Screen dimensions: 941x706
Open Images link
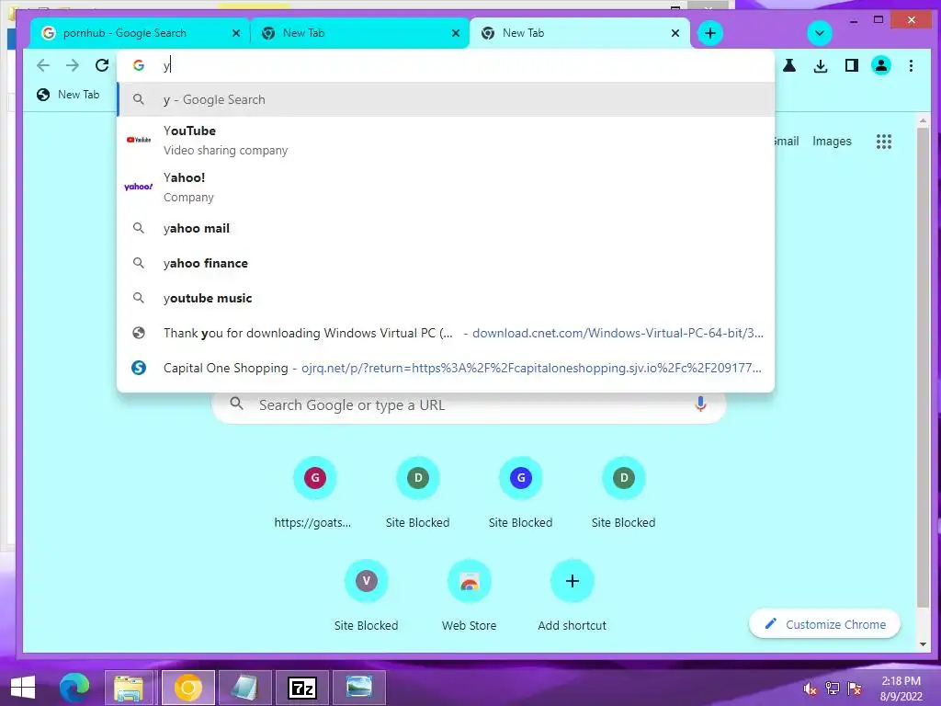(x=832, y=141)
